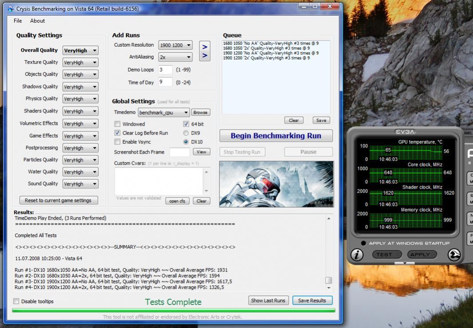Click the Time of Day input field
473x328 pixels.
click(165, 82)
